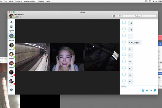This screenshot has width=162, height=108.
Task: Open the emoticon picker icon
Action: 155,90
